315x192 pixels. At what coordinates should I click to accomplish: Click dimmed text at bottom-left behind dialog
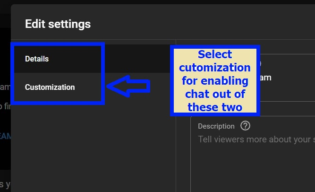pos(5,183)
